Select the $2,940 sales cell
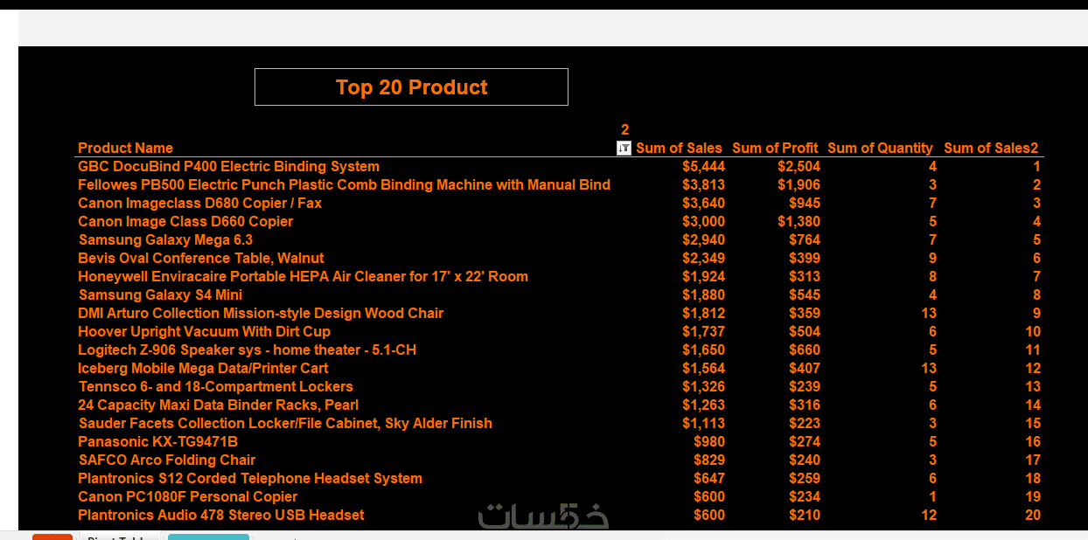Image resolution: width=1088 pixels, height=540 pixels. tap(703, 240)
